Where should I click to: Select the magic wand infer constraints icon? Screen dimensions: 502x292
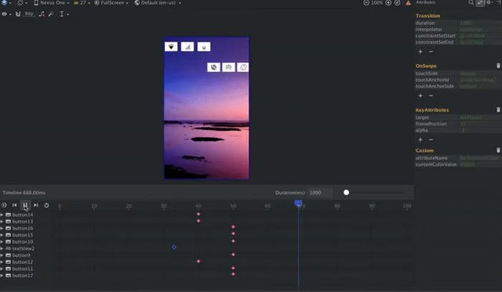tap(51, 14)
